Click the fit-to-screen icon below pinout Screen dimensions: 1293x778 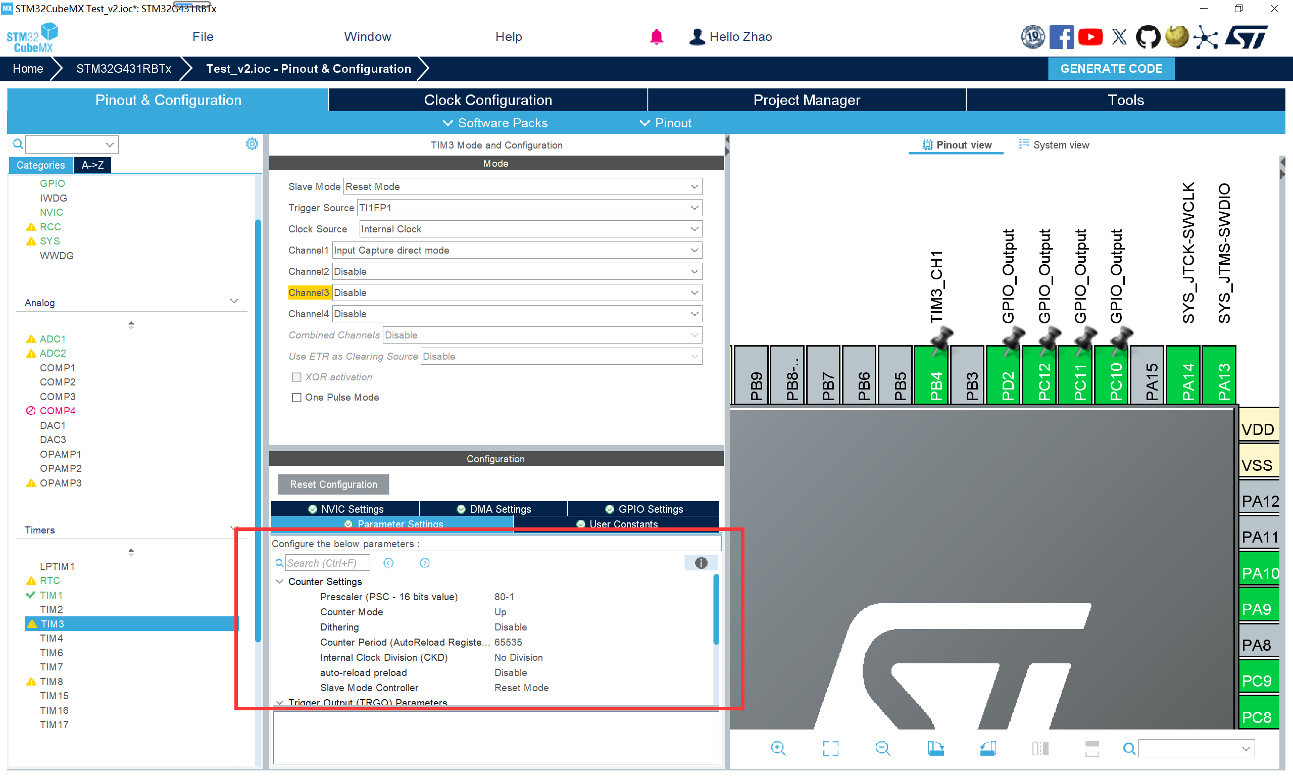click(830, 748)
